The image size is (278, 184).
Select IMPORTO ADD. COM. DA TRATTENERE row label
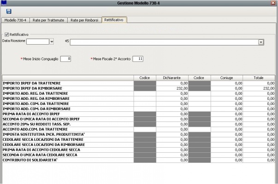click(x=35, y=103)
